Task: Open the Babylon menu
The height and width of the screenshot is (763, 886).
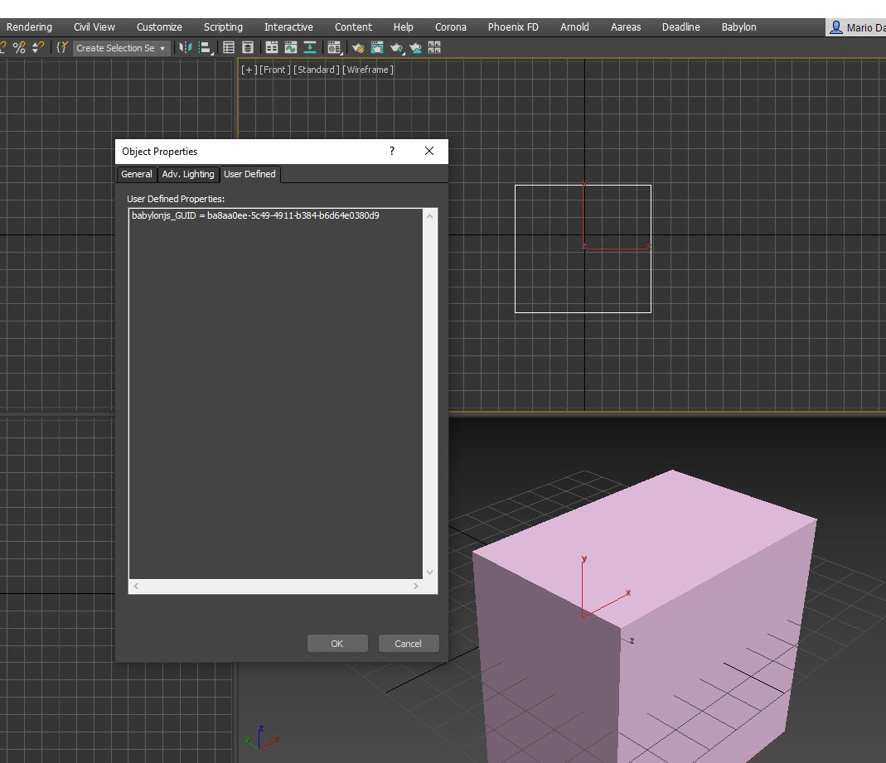Action: coord(738,27)
